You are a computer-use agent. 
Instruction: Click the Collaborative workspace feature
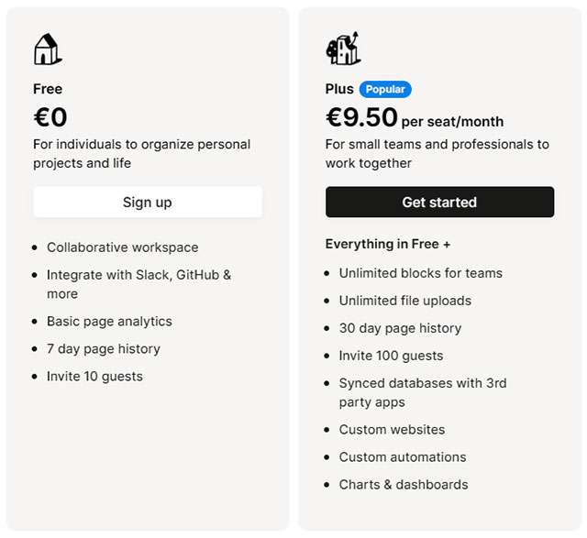click(x=122, y=247)
